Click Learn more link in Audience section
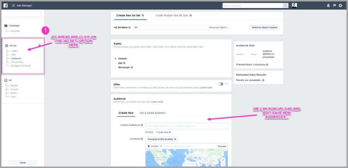The width and height of the screenshot is (348, 168). point(157,102)
